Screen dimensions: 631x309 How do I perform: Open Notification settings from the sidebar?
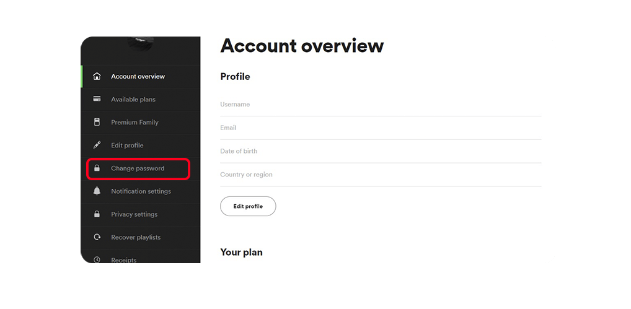pyautogui.click(x=141, y=191)
